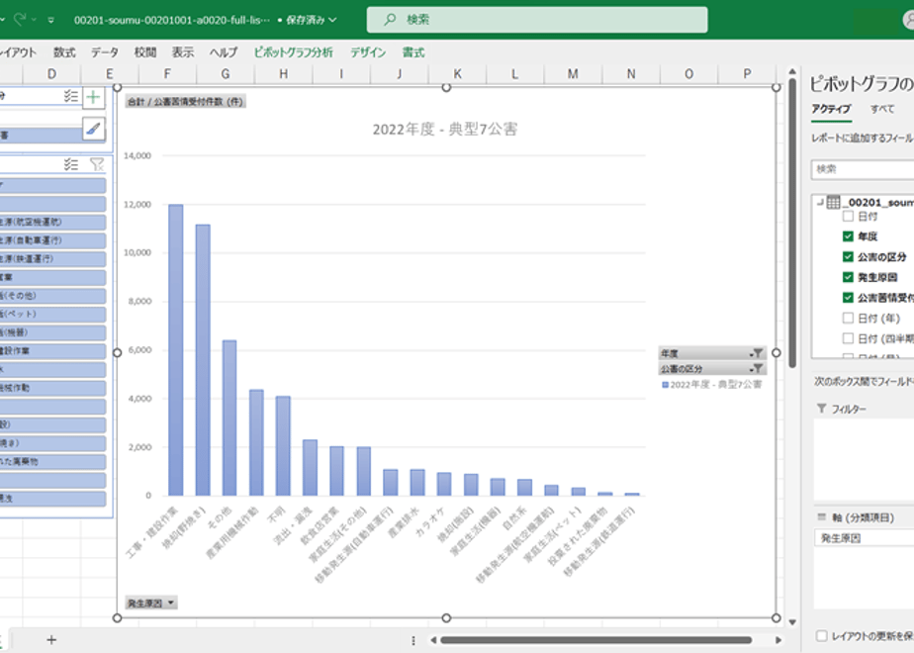Select the slicer item ending 機械作動
This screenshot has width=914, height=653.
click(52, 388)
